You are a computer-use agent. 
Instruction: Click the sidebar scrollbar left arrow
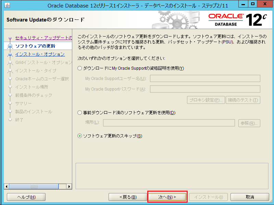(x=7, y=186)
